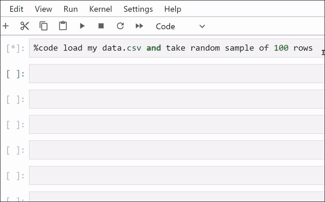Select the third empty code cell
Screen dimensions: 325x202
pyautogui.click(x=177, y=125)
